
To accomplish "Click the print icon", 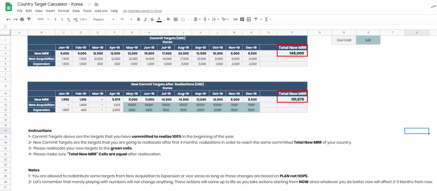I will [22, 19].
